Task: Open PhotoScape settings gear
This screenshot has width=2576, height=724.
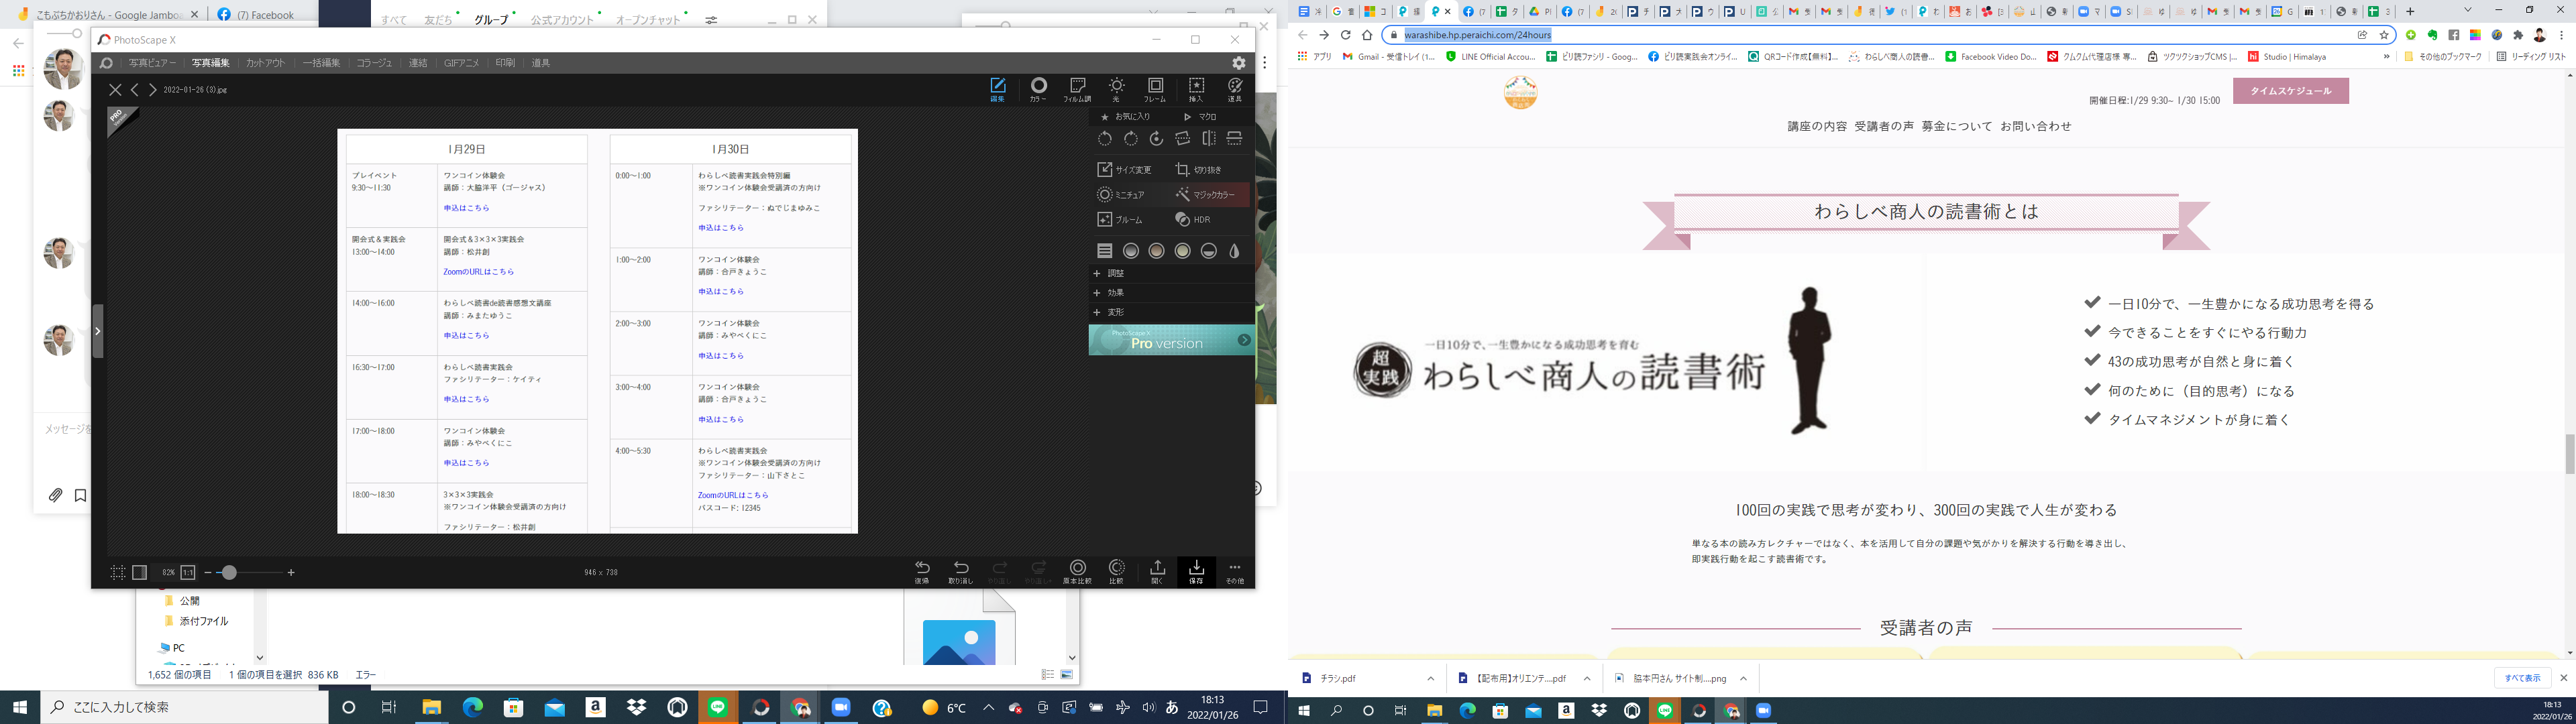Action: 1238,63
